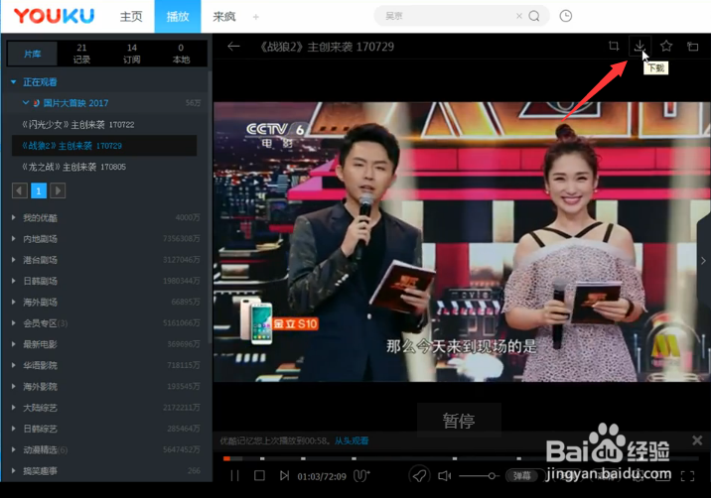Expand side panel arrow at video right edge
This screenshot has height=498, width=711.
[703, 261]
